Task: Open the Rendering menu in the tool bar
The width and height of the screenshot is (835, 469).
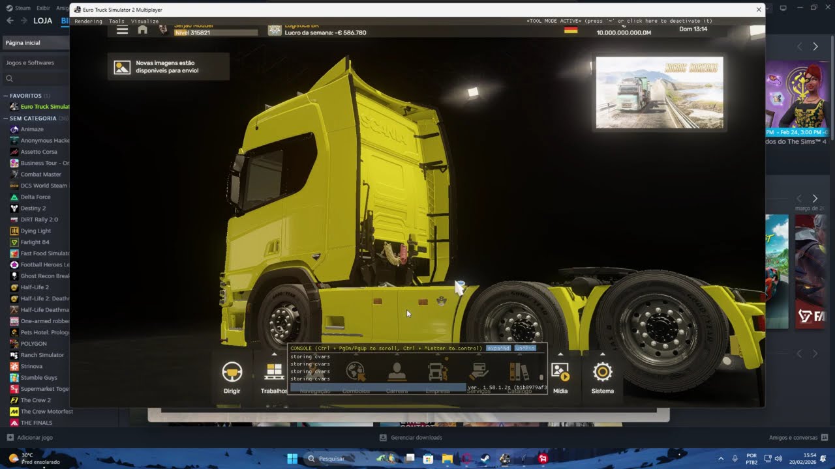Action: coord(88,21)
